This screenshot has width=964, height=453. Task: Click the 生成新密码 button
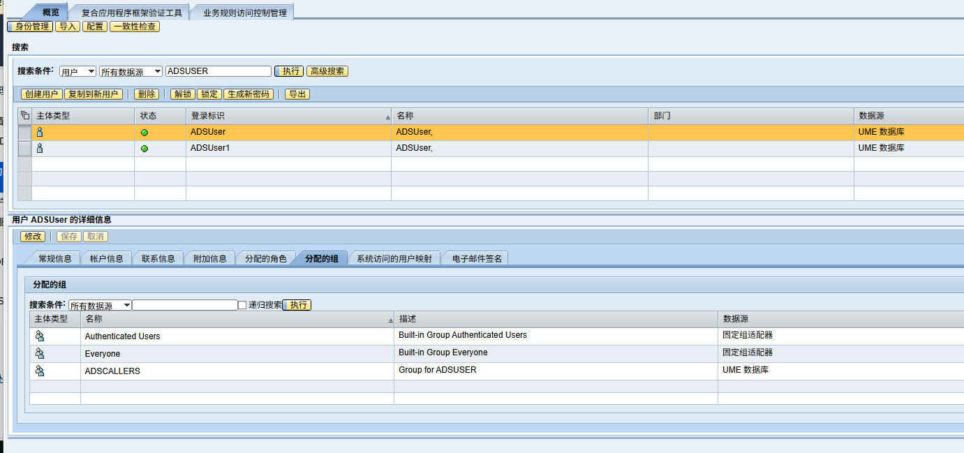[249, 94]
